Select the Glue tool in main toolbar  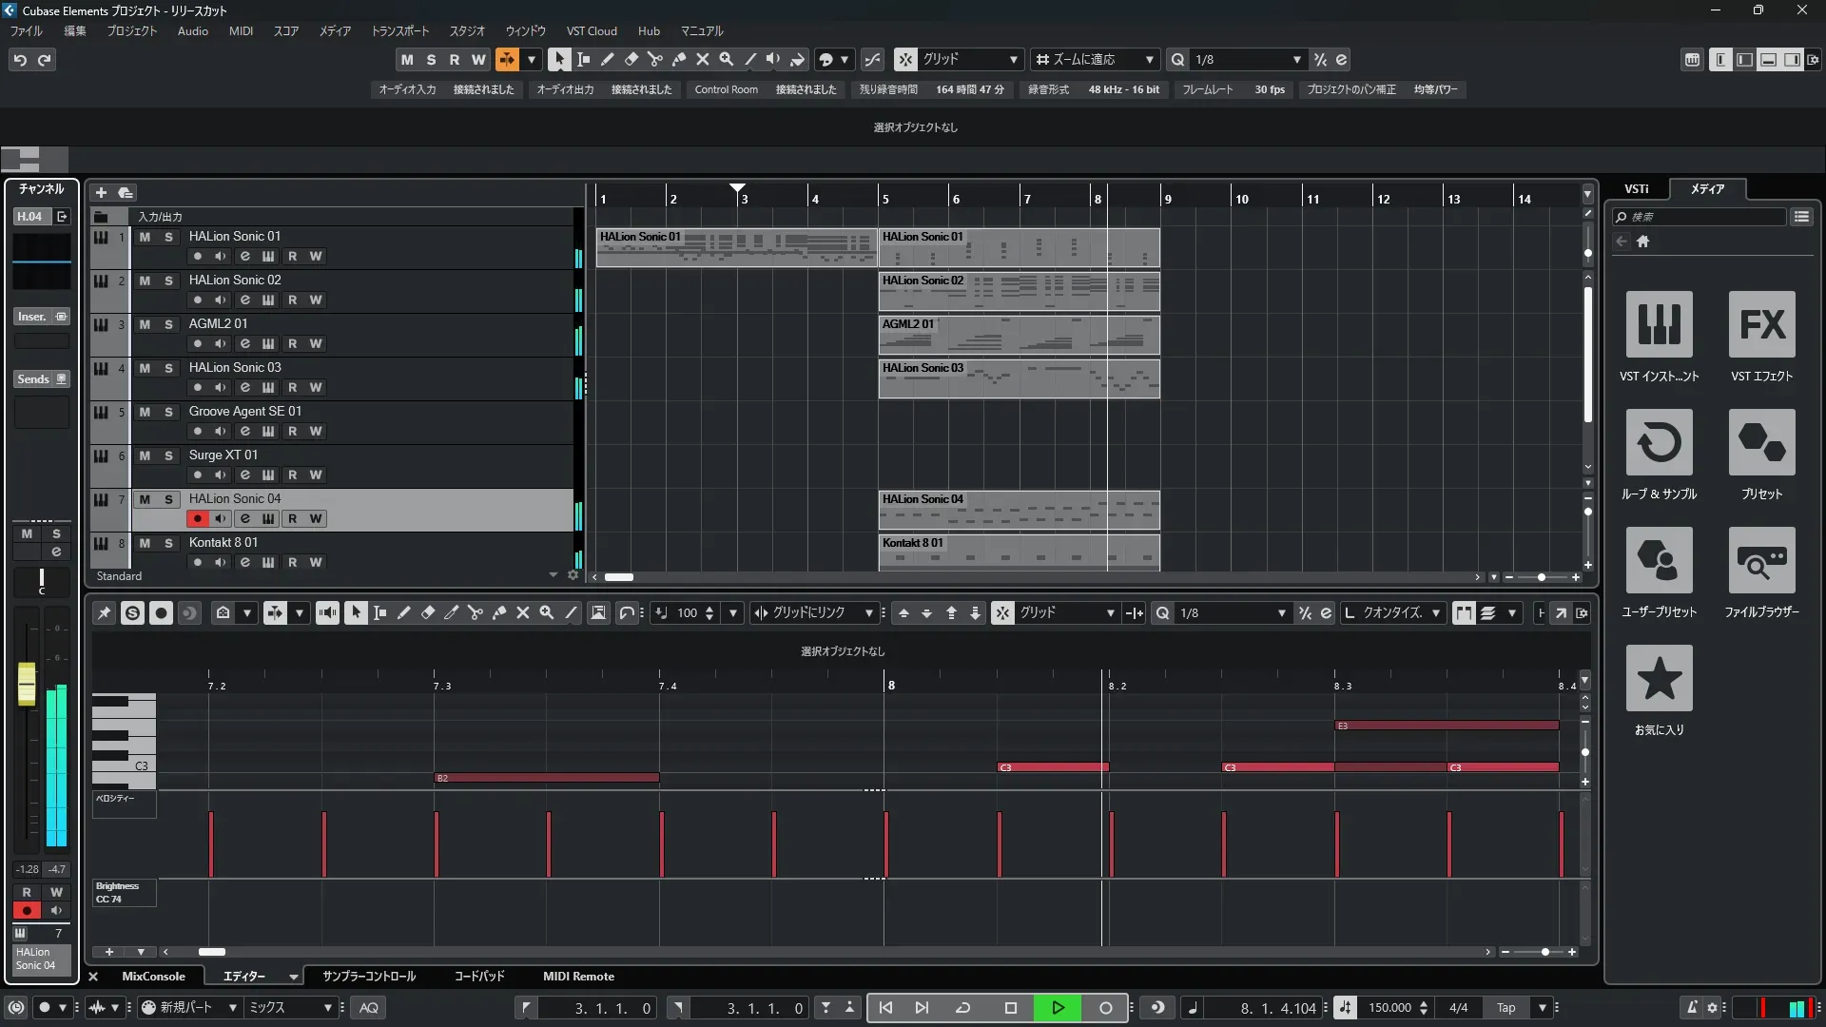678,59
